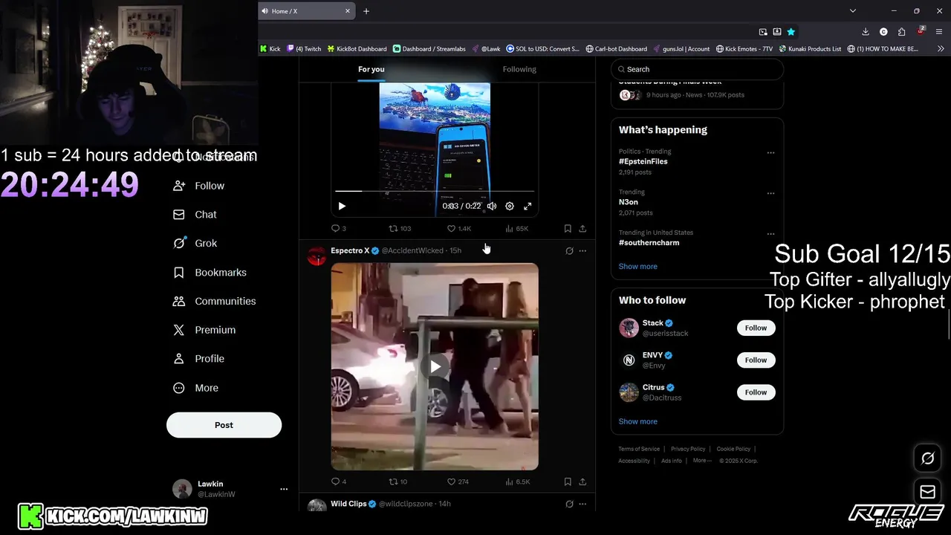Follow the ENVY account

[756, 360]
